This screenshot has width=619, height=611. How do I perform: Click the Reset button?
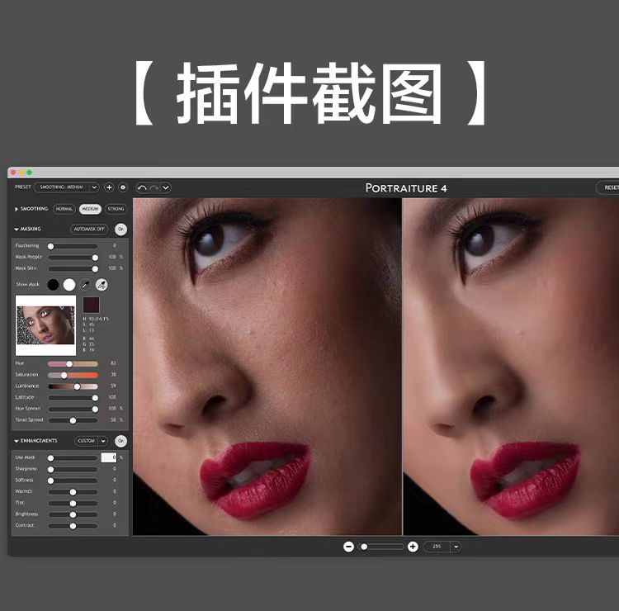[608, 187]
